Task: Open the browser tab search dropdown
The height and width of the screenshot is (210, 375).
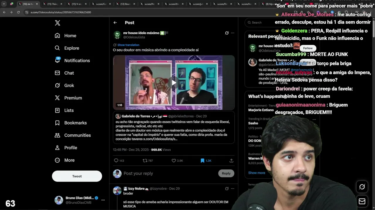Action: [x=4, y=4]
